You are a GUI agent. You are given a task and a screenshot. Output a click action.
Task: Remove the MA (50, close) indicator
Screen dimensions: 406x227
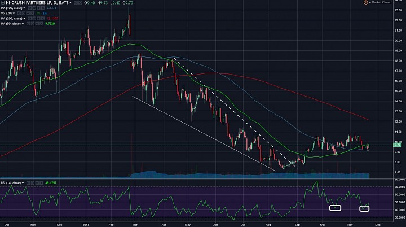41,24
